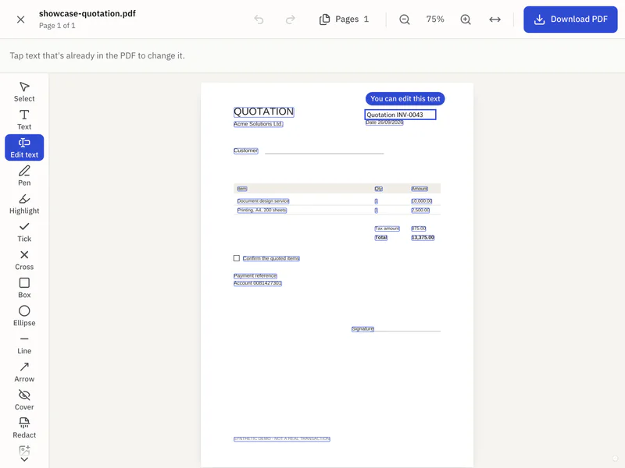This screenshot has height=468, width=625.
Task: Activate the Edit text tool
Action: tap(24, 147)
